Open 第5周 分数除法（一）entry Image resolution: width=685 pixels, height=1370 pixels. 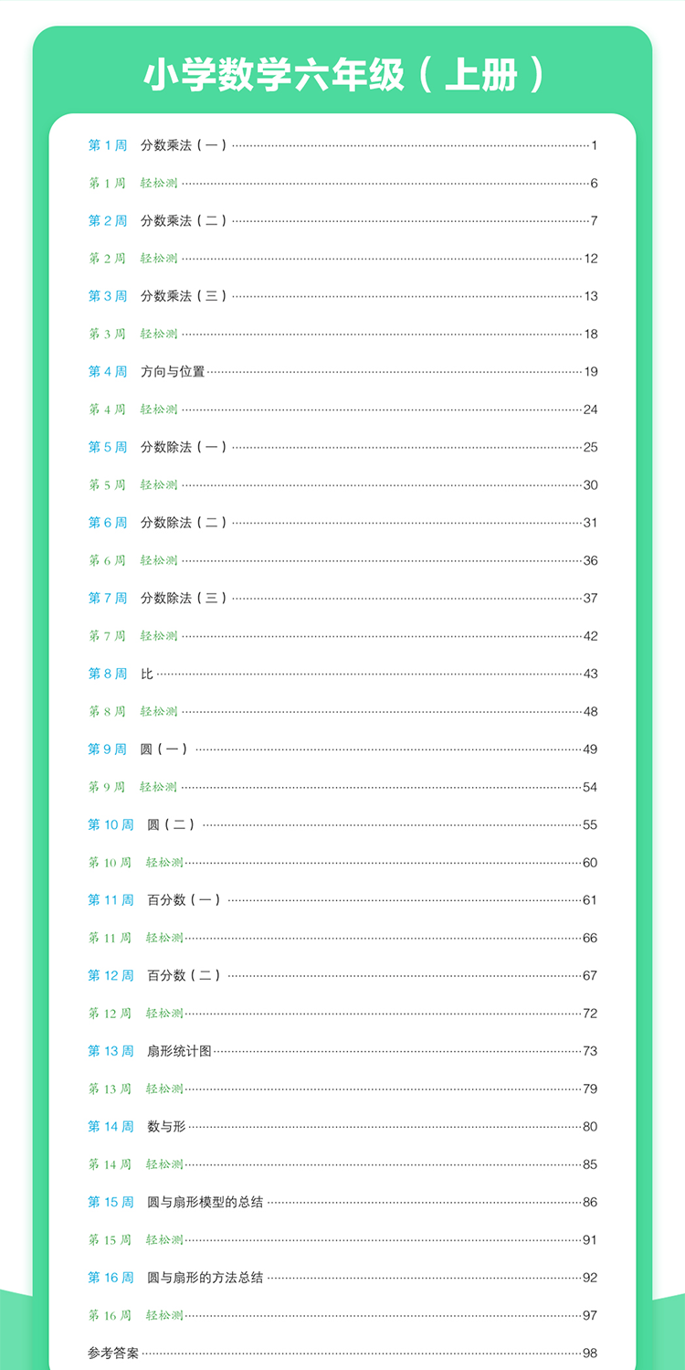pyautogui.click(x=342, y=447)
